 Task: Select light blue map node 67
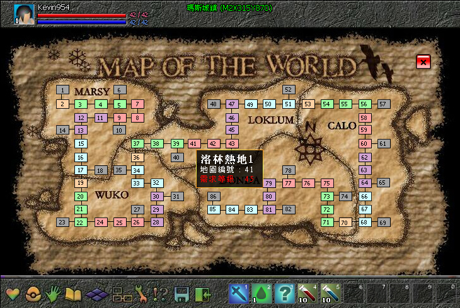(x=365, y=209)
